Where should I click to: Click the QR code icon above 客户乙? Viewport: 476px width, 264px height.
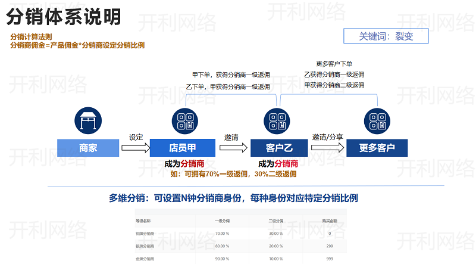click(277, 121)
